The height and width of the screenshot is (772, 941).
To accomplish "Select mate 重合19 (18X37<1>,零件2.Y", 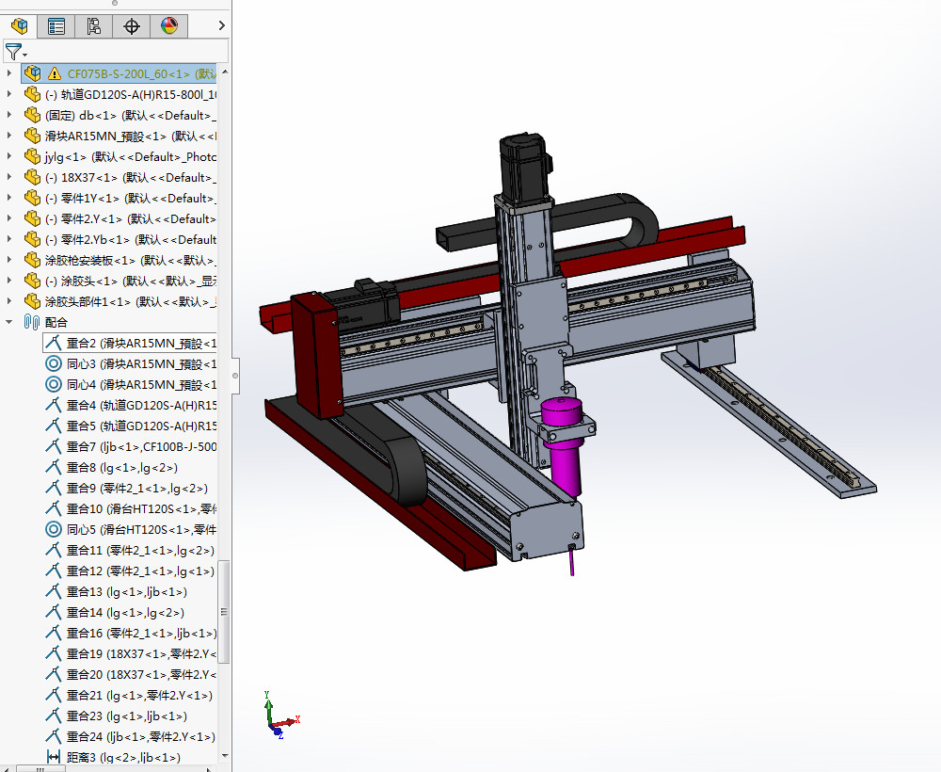I will [x=142, y=653].
